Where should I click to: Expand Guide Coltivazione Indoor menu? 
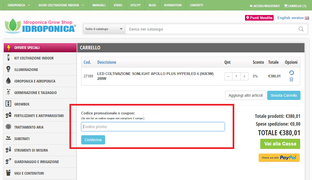(61, 5)
